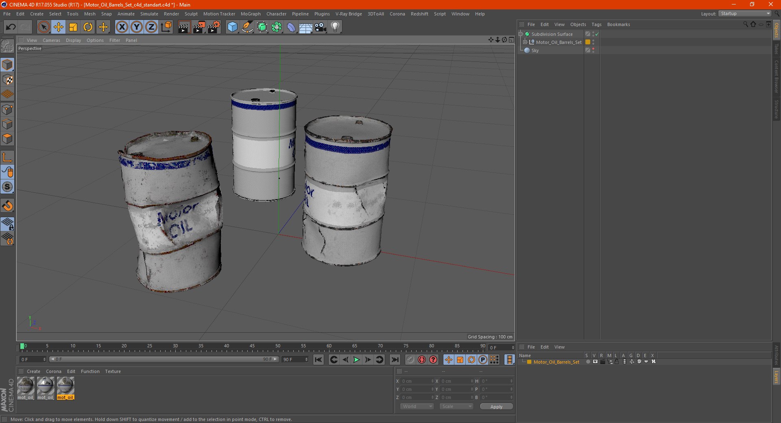Open the Layout Startup dropdown
The height and width of the screenshot is (423, 781).
pos(745,13)
